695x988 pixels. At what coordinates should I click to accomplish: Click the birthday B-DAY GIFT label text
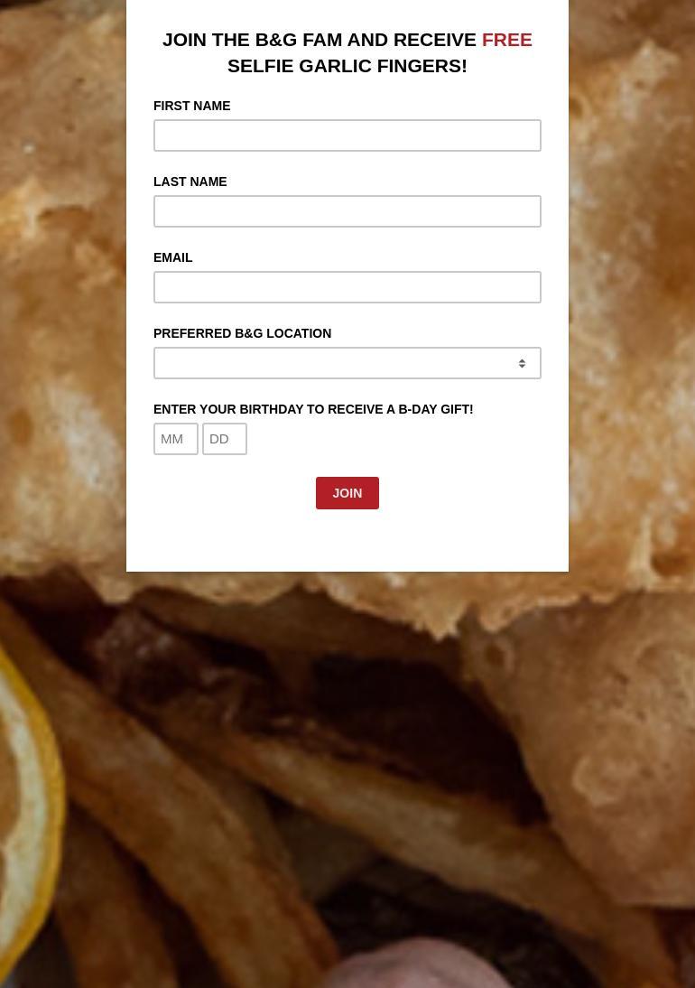pyautogui.click(x=313, y=410)
